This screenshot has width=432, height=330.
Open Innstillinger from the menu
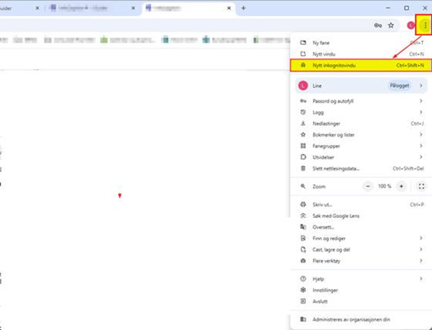click(x=325, y=290)
